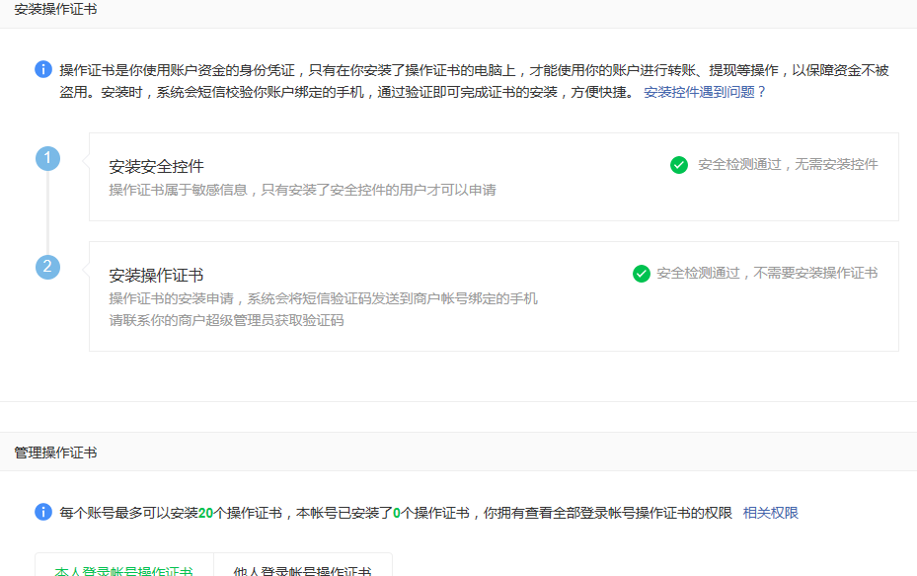The height and width of the screenshot is (576, 917).
Task: Click the vertical line connecting steps 1 and 2
Action: pyautogui.click(x=47, y=212)
